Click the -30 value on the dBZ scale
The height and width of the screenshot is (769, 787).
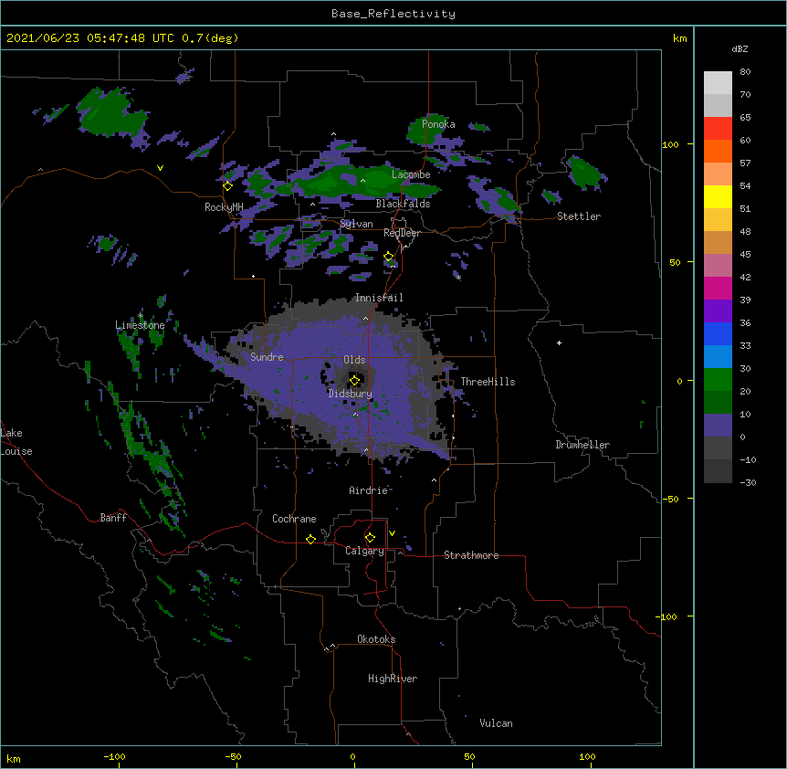tap(748, 483)
